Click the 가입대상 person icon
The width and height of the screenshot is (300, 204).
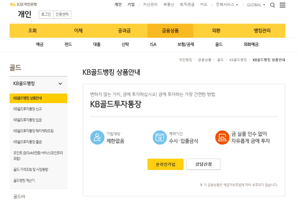[97, 137]
